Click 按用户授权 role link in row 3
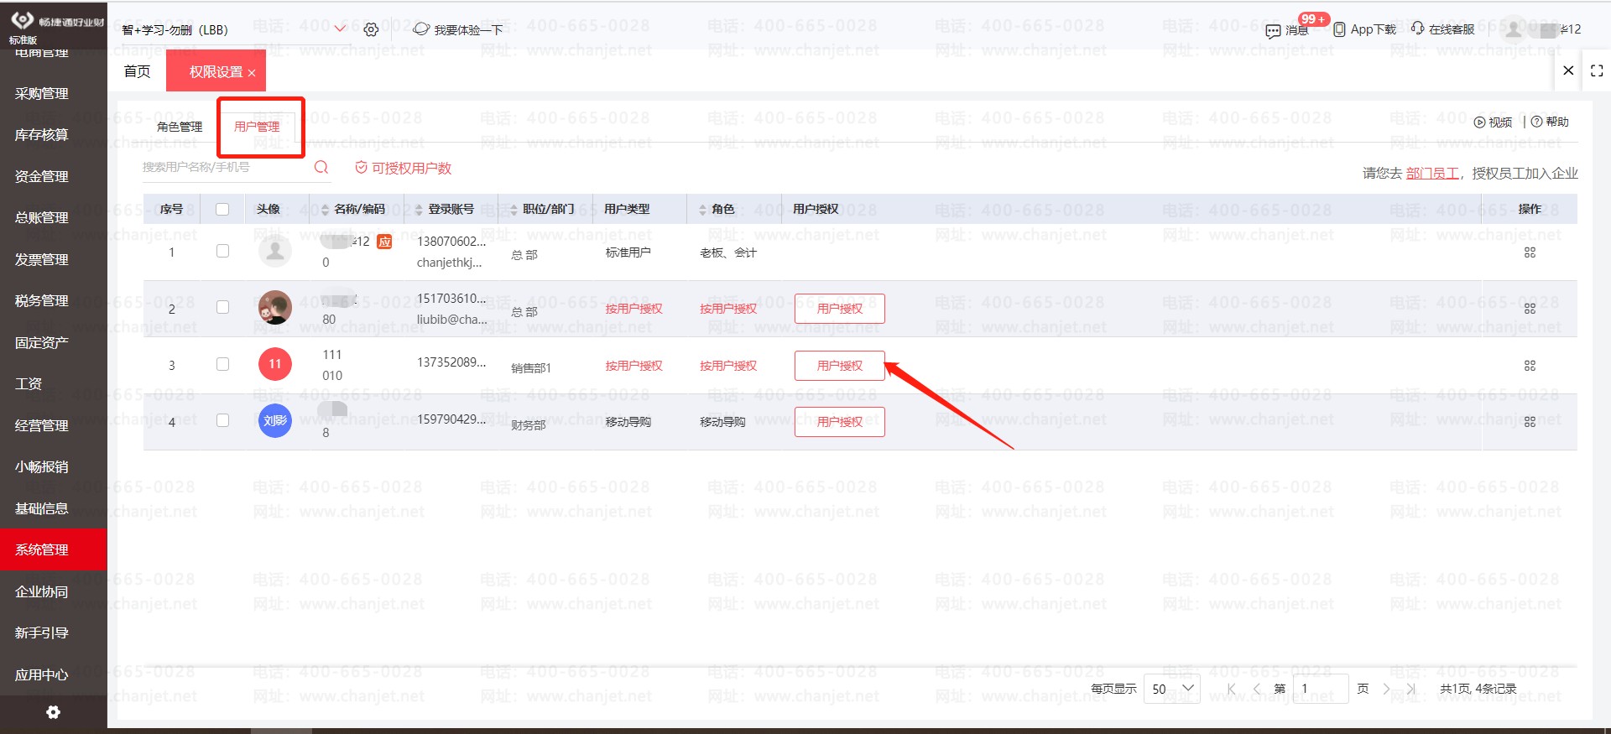Screen dimensions: 1611x734 [728, 366]
